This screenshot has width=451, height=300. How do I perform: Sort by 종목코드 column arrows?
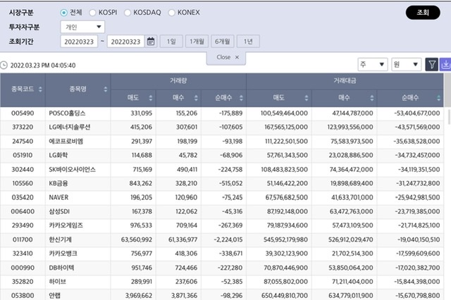(x=40, y=89)
